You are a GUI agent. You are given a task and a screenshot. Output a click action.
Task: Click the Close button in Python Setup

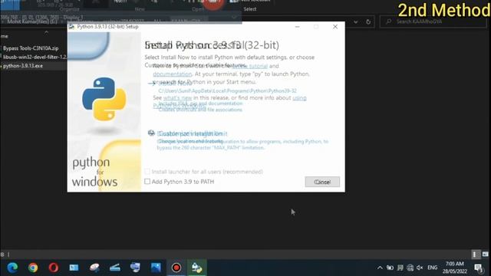tap(322, 182)
